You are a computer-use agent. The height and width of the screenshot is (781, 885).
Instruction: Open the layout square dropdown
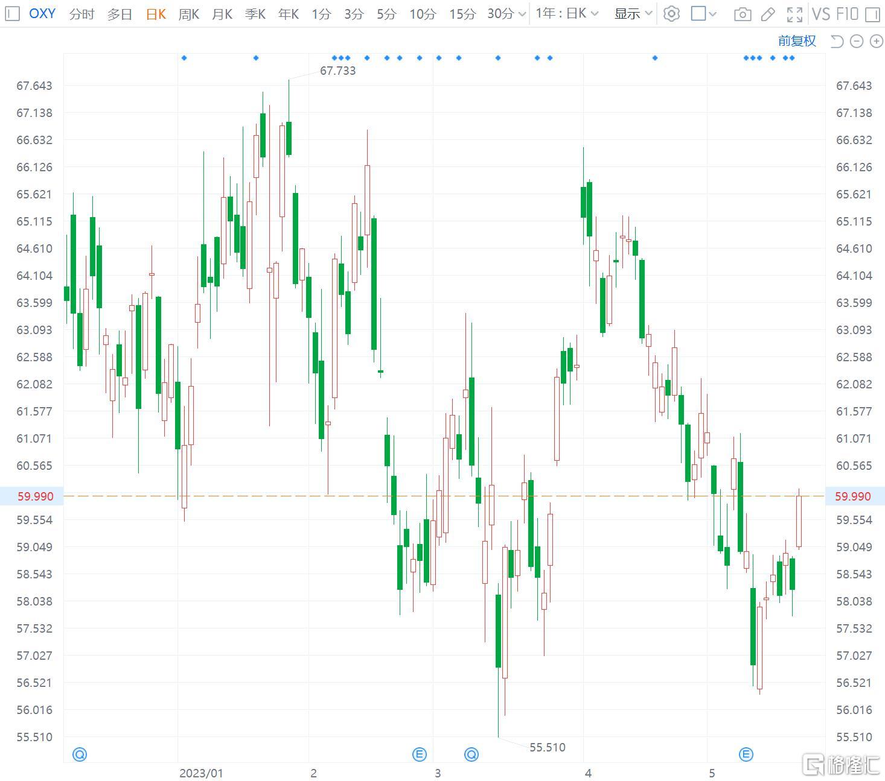703,13
